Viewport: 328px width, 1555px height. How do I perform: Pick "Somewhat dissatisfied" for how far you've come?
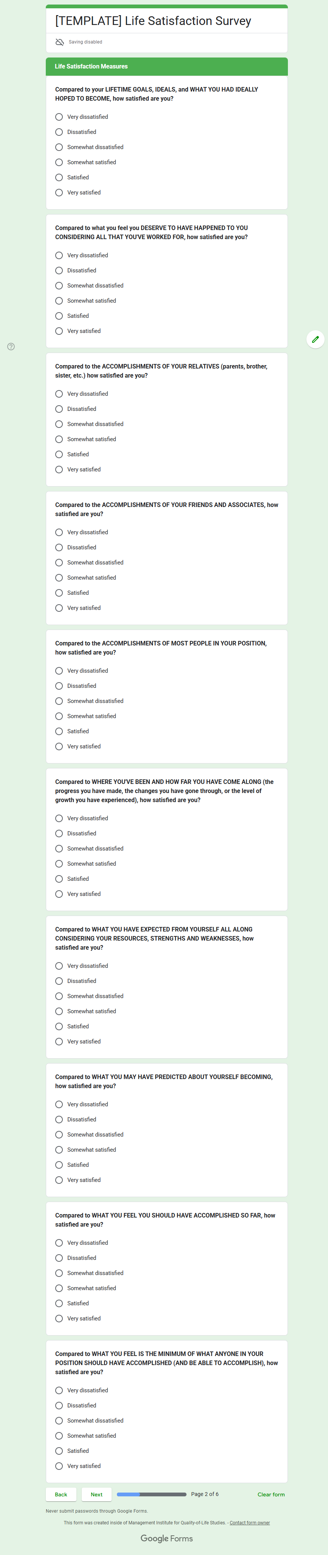click(x=59, y=849)
